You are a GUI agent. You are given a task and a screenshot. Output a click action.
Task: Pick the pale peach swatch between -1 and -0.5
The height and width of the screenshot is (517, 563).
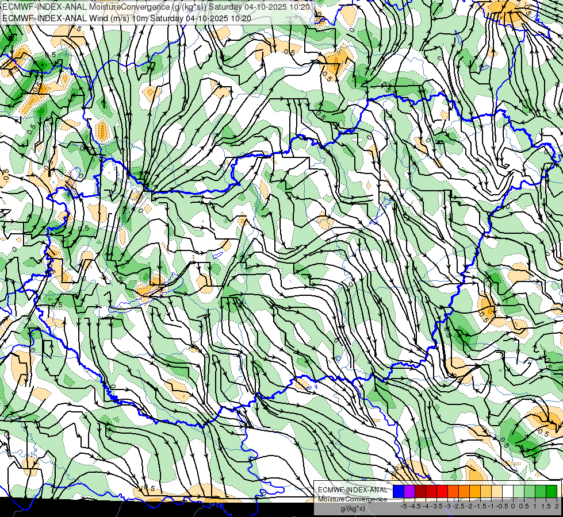coord(497,492)
